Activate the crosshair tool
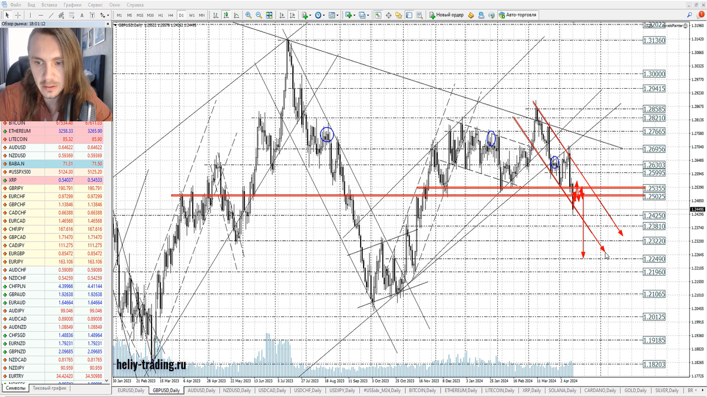 coord(18,15)
